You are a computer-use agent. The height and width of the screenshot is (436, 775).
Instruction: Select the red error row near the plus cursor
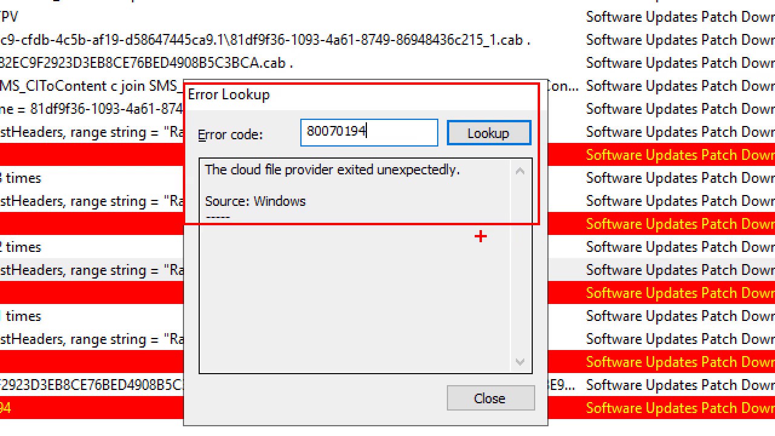pos(666,223)
